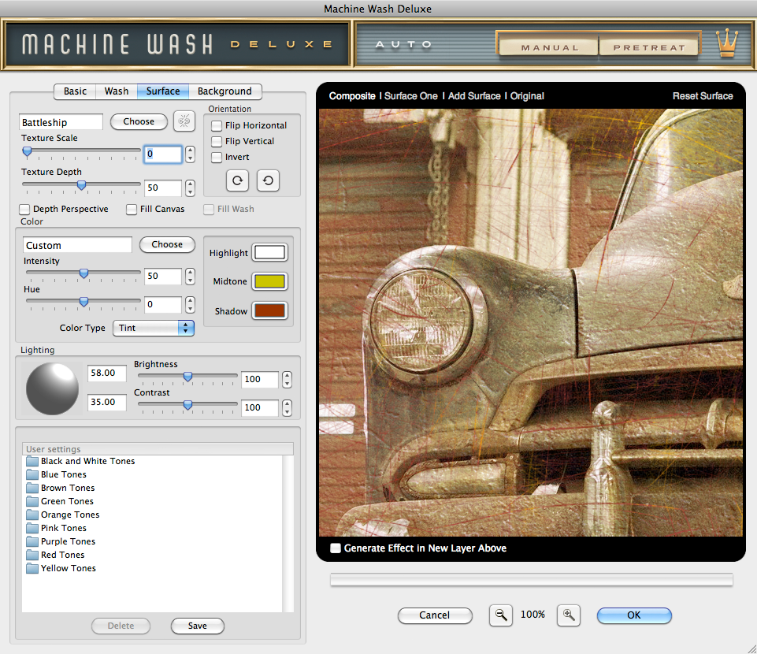Image resolution: width=757 pixels, height=654 pixels.
Task: Click the rotate counterclockwise orientation icon
Action: [268, 180]
